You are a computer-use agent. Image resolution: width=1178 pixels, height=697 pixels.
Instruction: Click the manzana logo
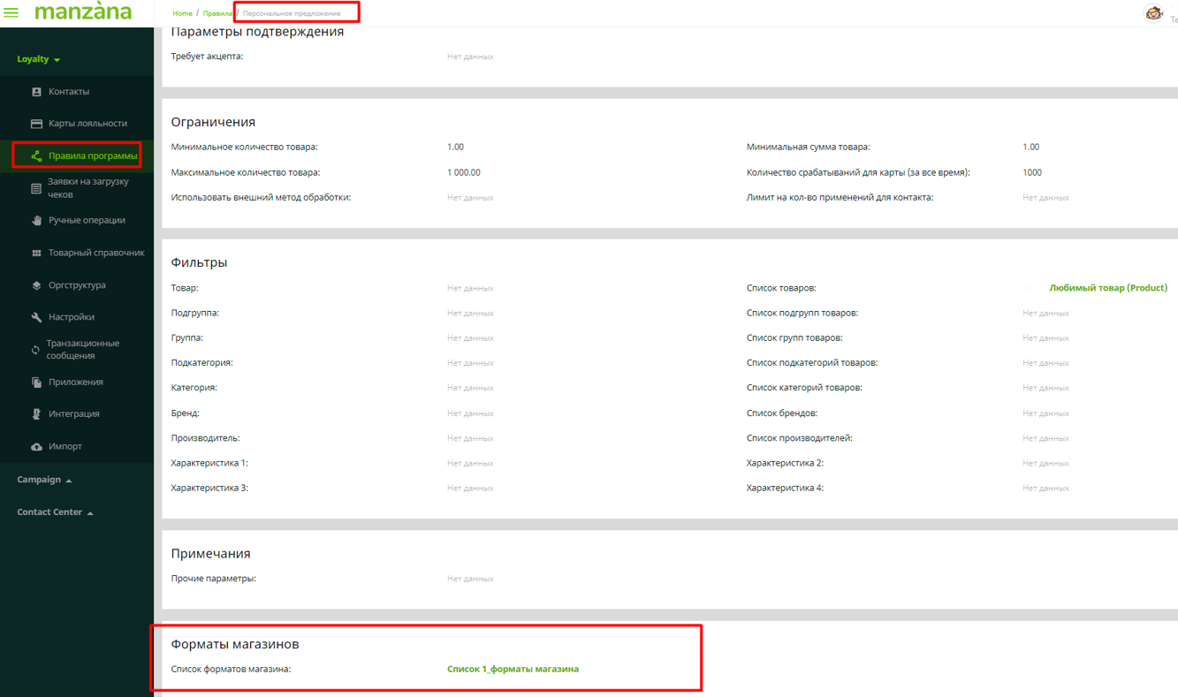(83, 12)
